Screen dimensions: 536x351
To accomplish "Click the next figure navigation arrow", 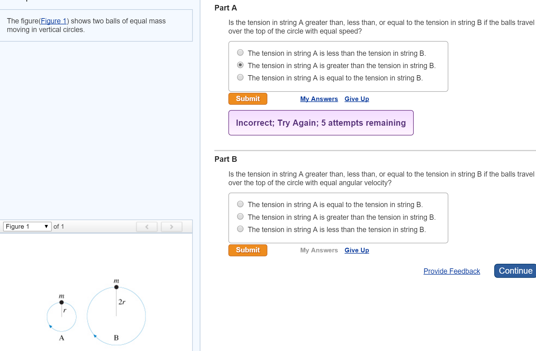I will tap(171, 227).
